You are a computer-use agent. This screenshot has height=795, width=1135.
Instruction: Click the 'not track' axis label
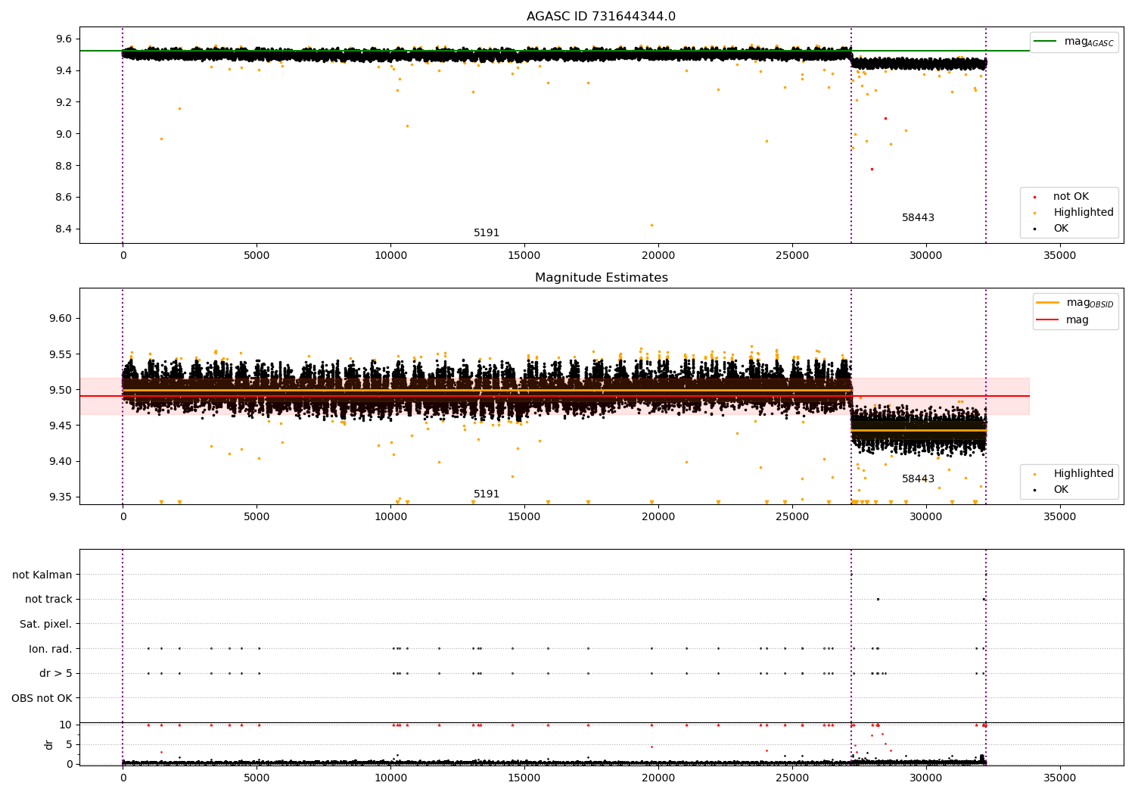click(48, 599)
